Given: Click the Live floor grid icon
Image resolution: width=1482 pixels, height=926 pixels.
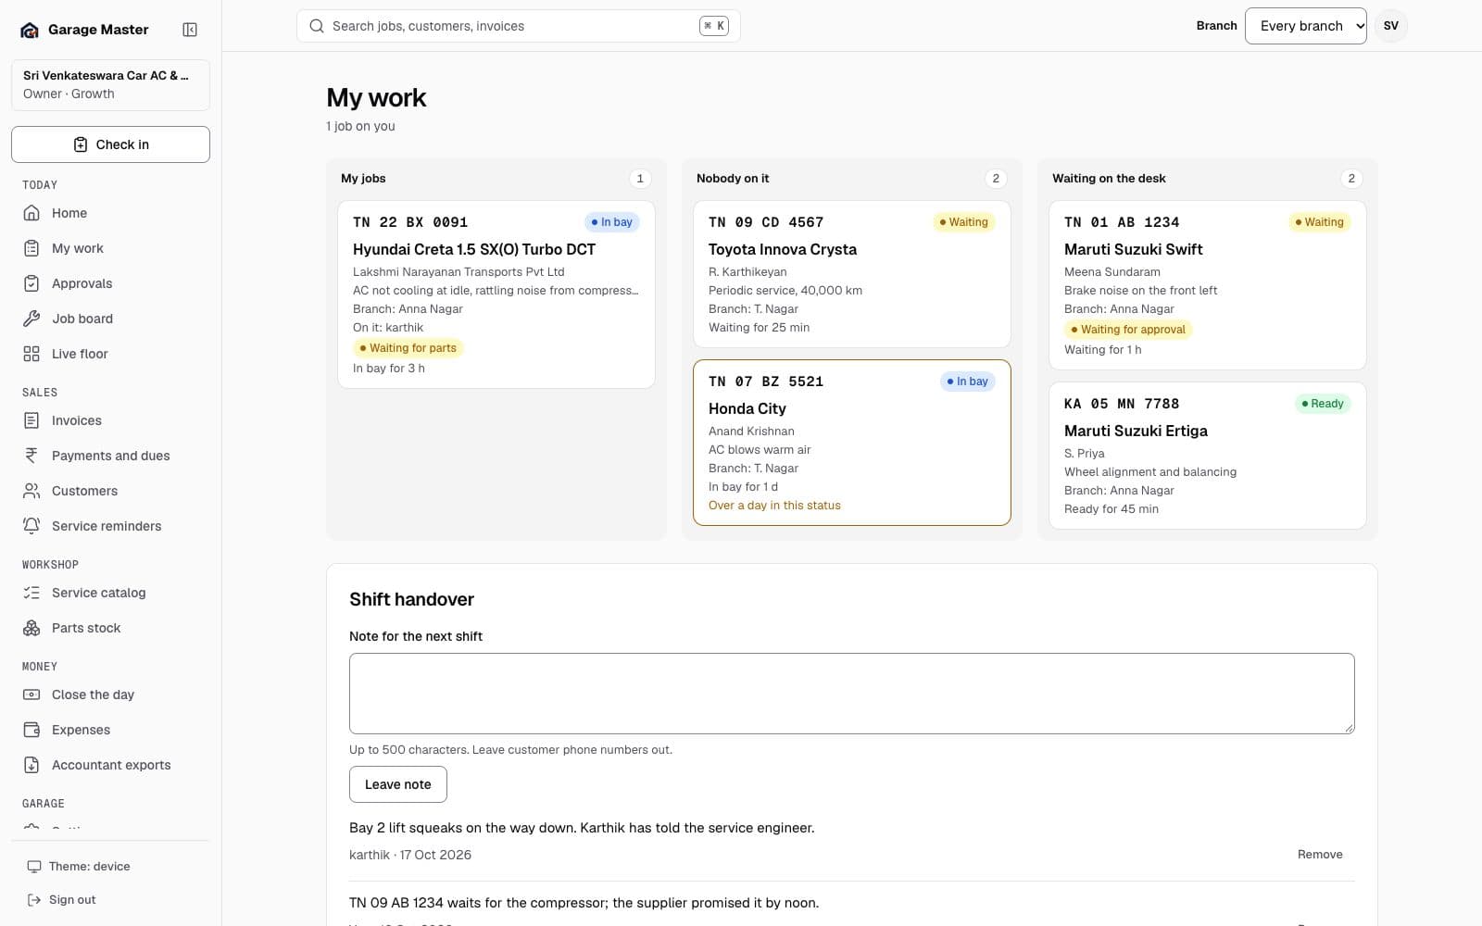Looking at the screenshot, I should (x=31, y=354).
